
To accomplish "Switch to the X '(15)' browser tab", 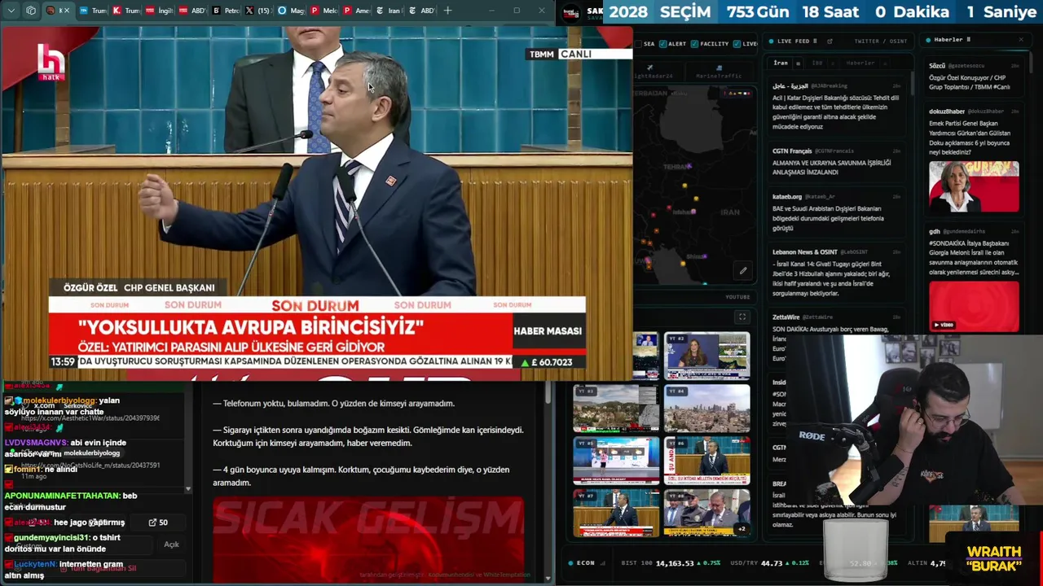I will tap(257, 11).
